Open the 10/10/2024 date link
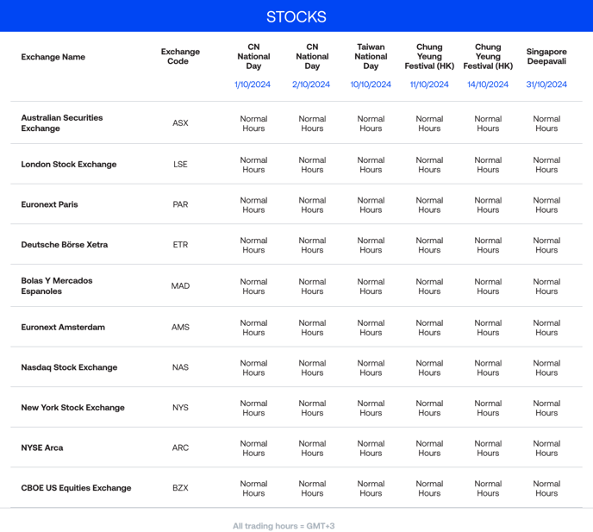The image size is (593, 532). coord(371,84)
